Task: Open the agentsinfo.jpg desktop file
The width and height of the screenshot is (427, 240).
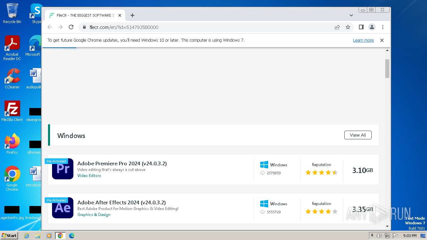Action: [x=12, y=213]
